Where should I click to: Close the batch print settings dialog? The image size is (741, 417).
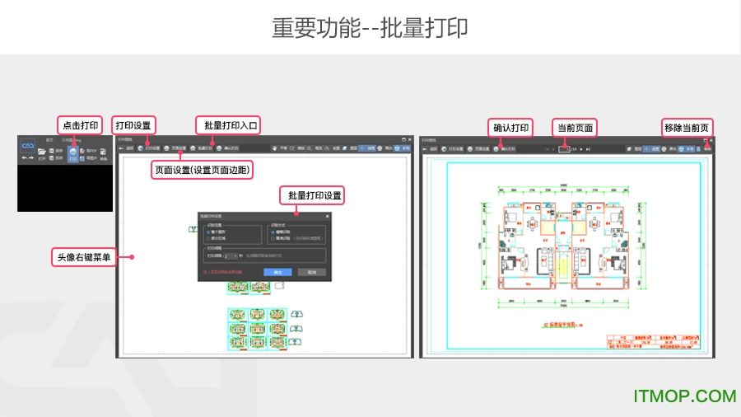(x=328, y=216)
